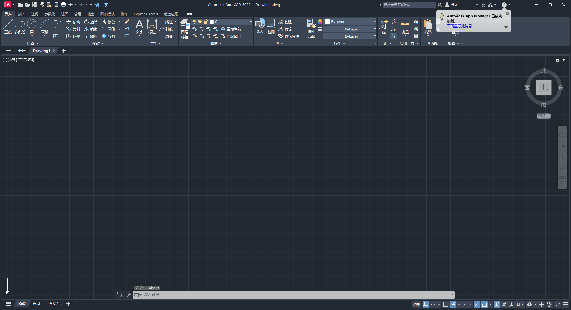571x310 pixels.
Task: Open the 图层特性 layer properties manager
Action: [x=184, y=29]
